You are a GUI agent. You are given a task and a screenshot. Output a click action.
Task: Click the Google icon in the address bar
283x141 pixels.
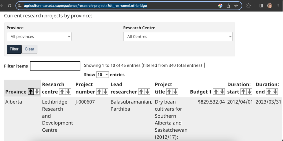[x=220, y=6]
